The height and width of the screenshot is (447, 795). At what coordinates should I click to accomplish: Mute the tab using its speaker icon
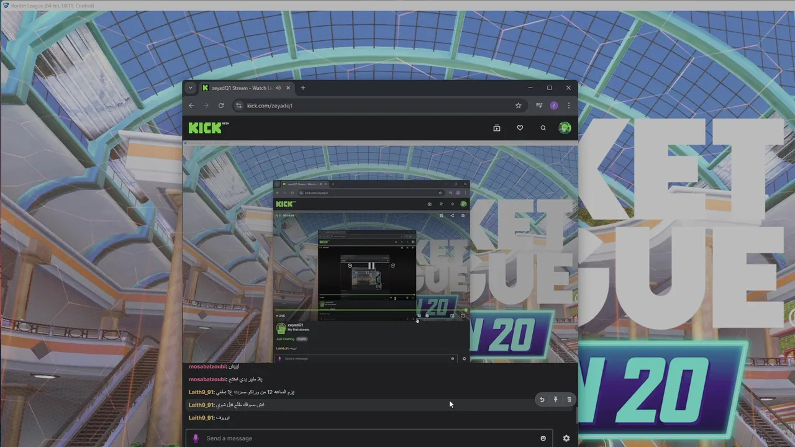click(278, 88)
